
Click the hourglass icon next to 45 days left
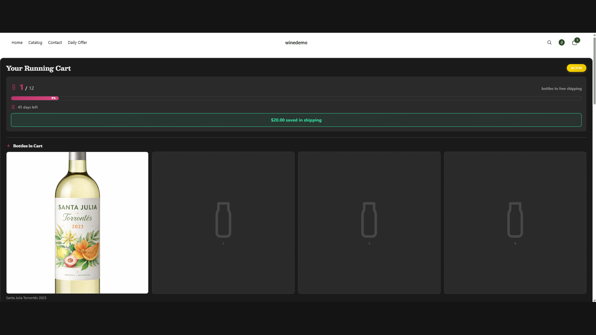(x=13, y=107)
